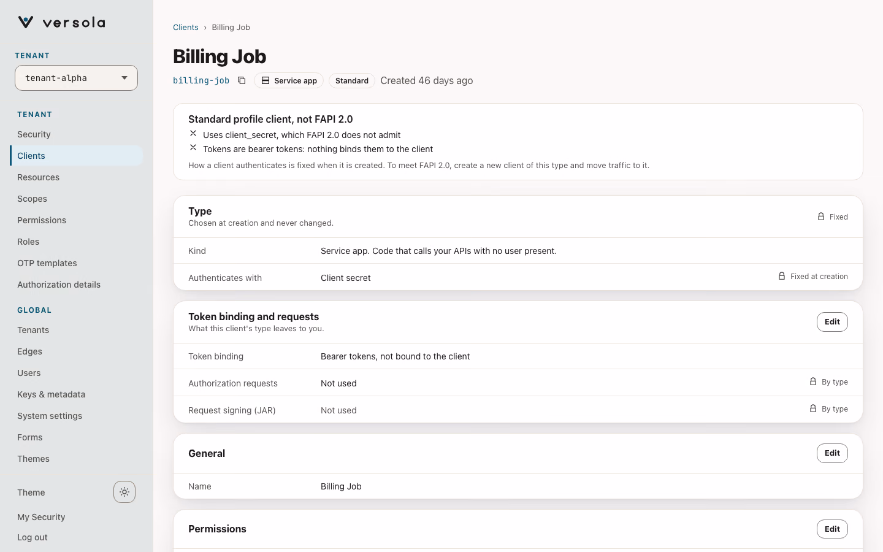883x552 pixels.
Task: Click the lock icon beside Fixed
Action: pyautogui.click(x=821, y=217)
